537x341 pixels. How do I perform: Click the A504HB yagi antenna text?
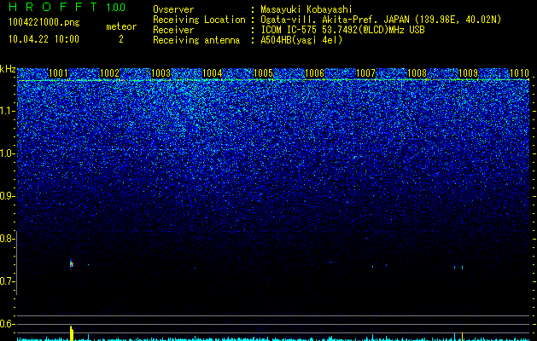tap(301, 40)
